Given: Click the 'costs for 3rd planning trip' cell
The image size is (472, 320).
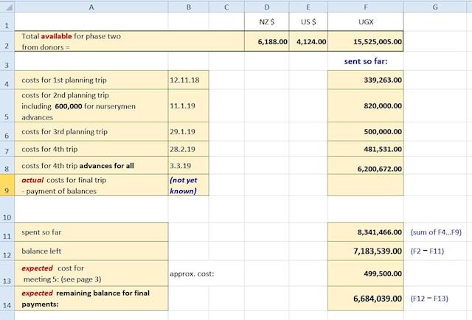Looking at the screenshot, I should click(91, 132).
